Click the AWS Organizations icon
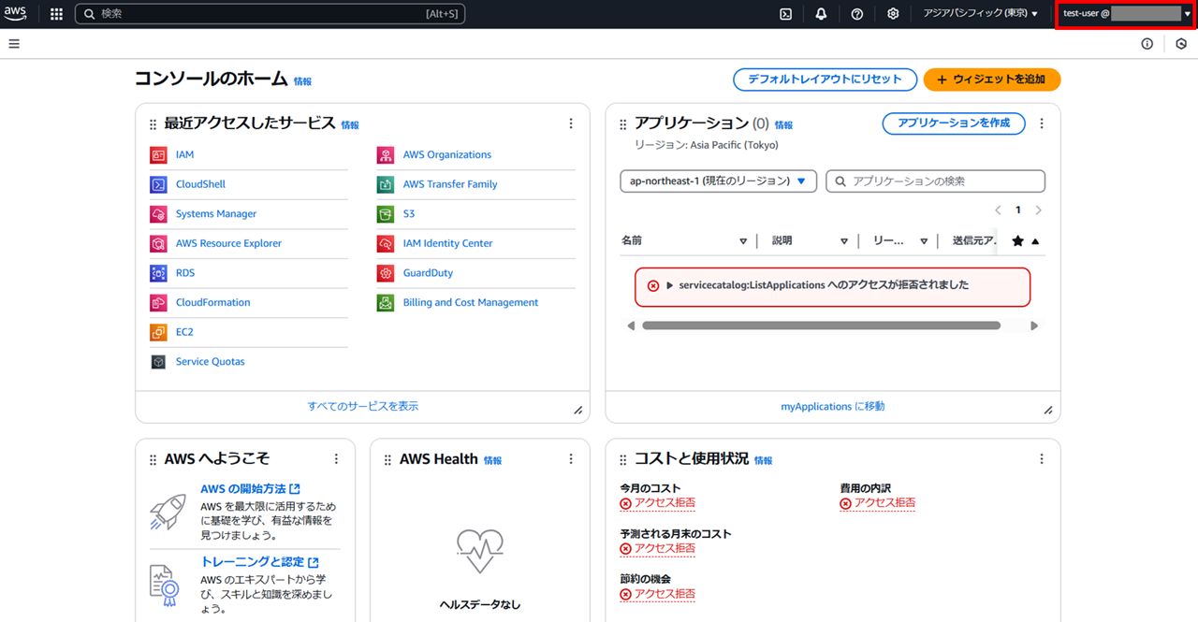1198x622 pixels. coord(386,155)
